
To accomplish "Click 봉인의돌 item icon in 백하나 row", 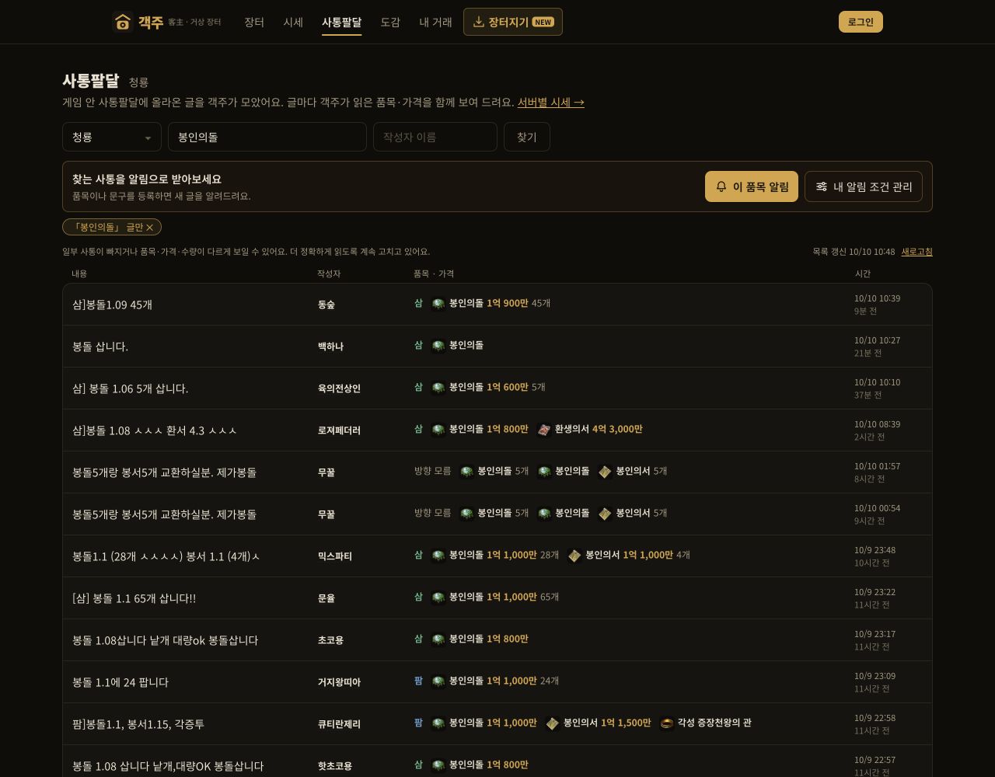I will (x=438, y=345).
